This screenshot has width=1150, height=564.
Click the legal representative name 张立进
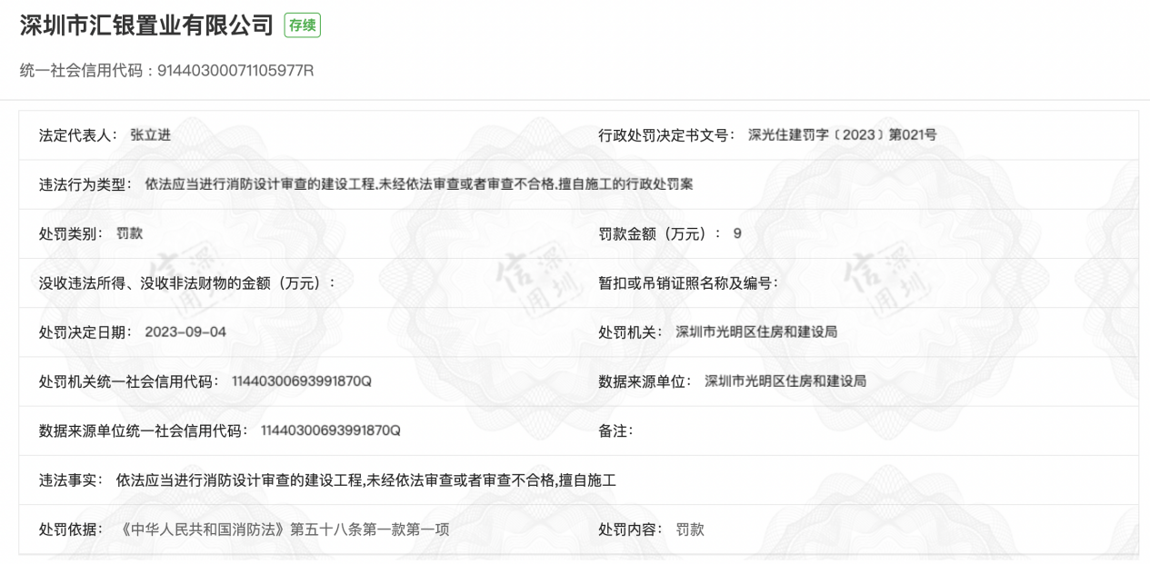click(x=151, y=135)
